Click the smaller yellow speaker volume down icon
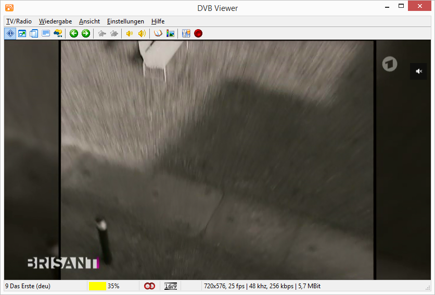This screenshot has width=435, height=295. [x=130, y=33]
